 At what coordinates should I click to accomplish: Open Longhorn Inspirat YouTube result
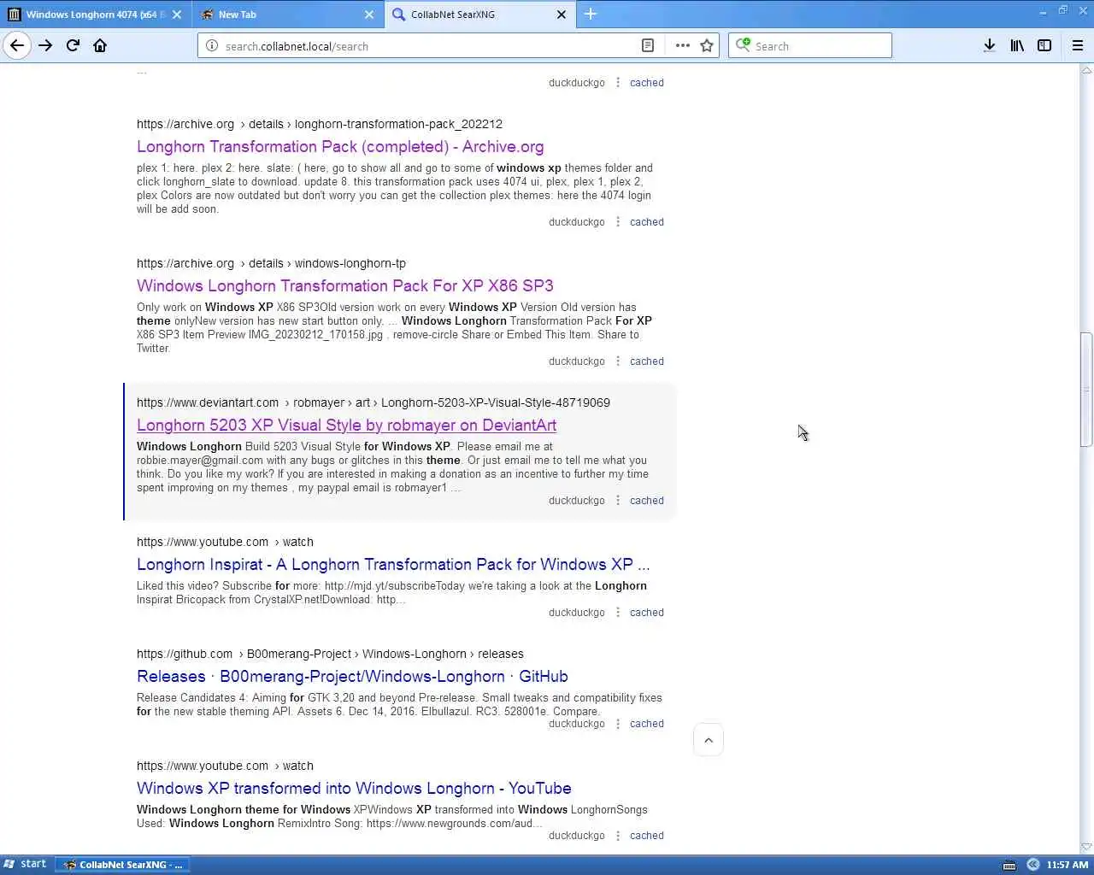[x=393, y=565]
